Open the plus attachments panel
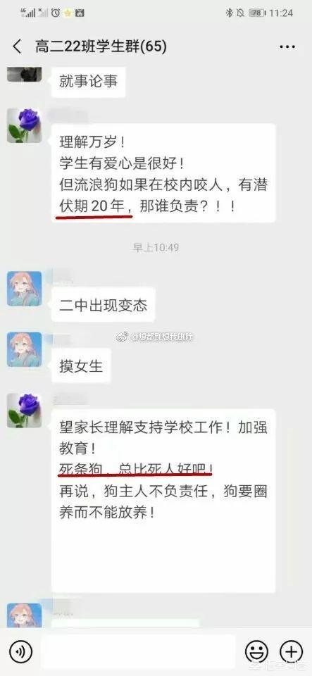312x676 pixels. coord(292,651)
